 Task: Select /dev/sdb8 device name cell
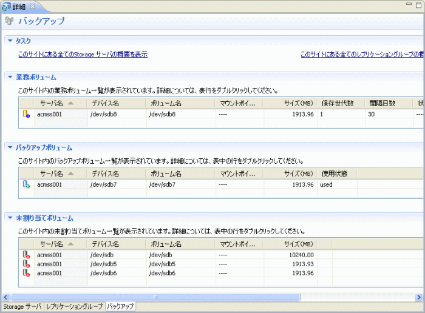tap(104, 114)
